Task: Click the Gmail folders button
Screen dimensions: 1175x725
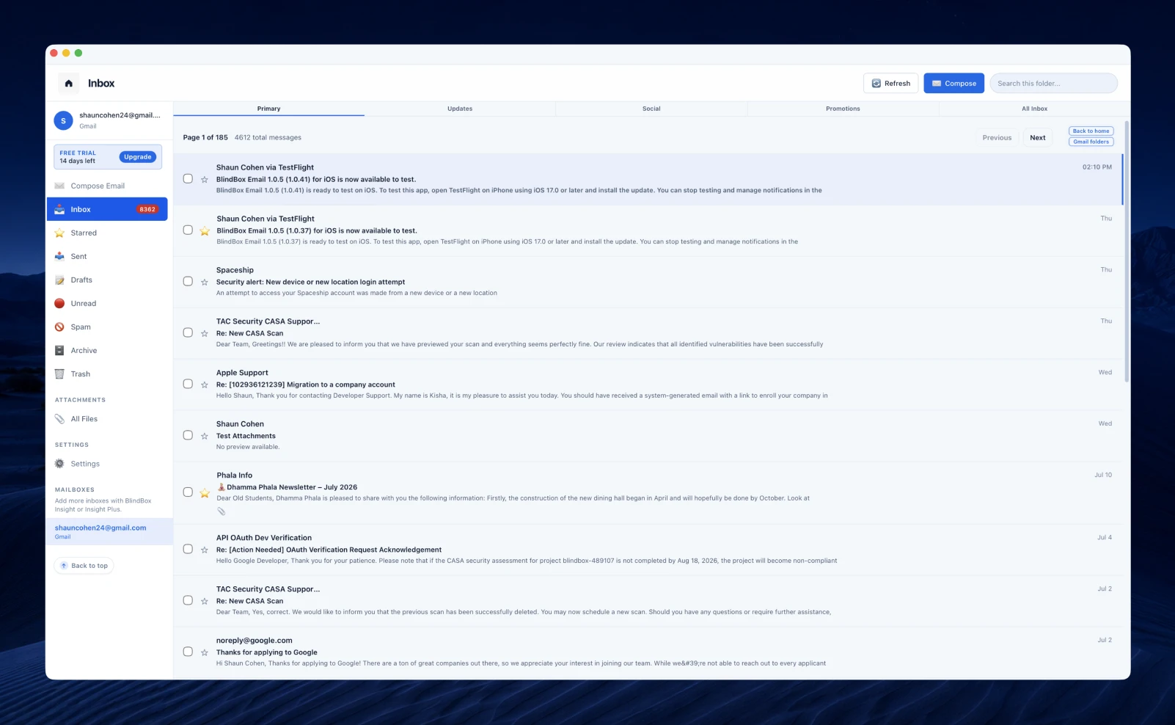Action: (x=1091, y=142)
